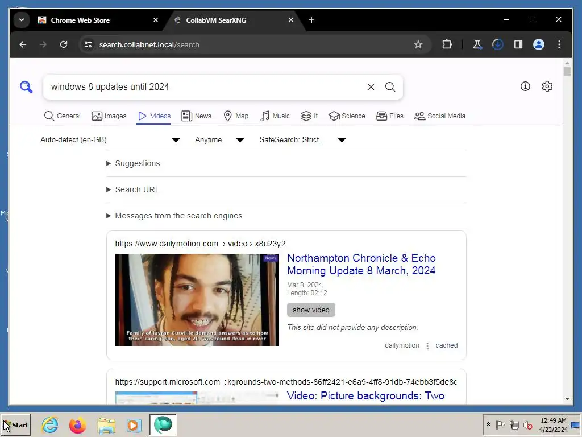Show hidden tray icons arrow

[488, 424]
